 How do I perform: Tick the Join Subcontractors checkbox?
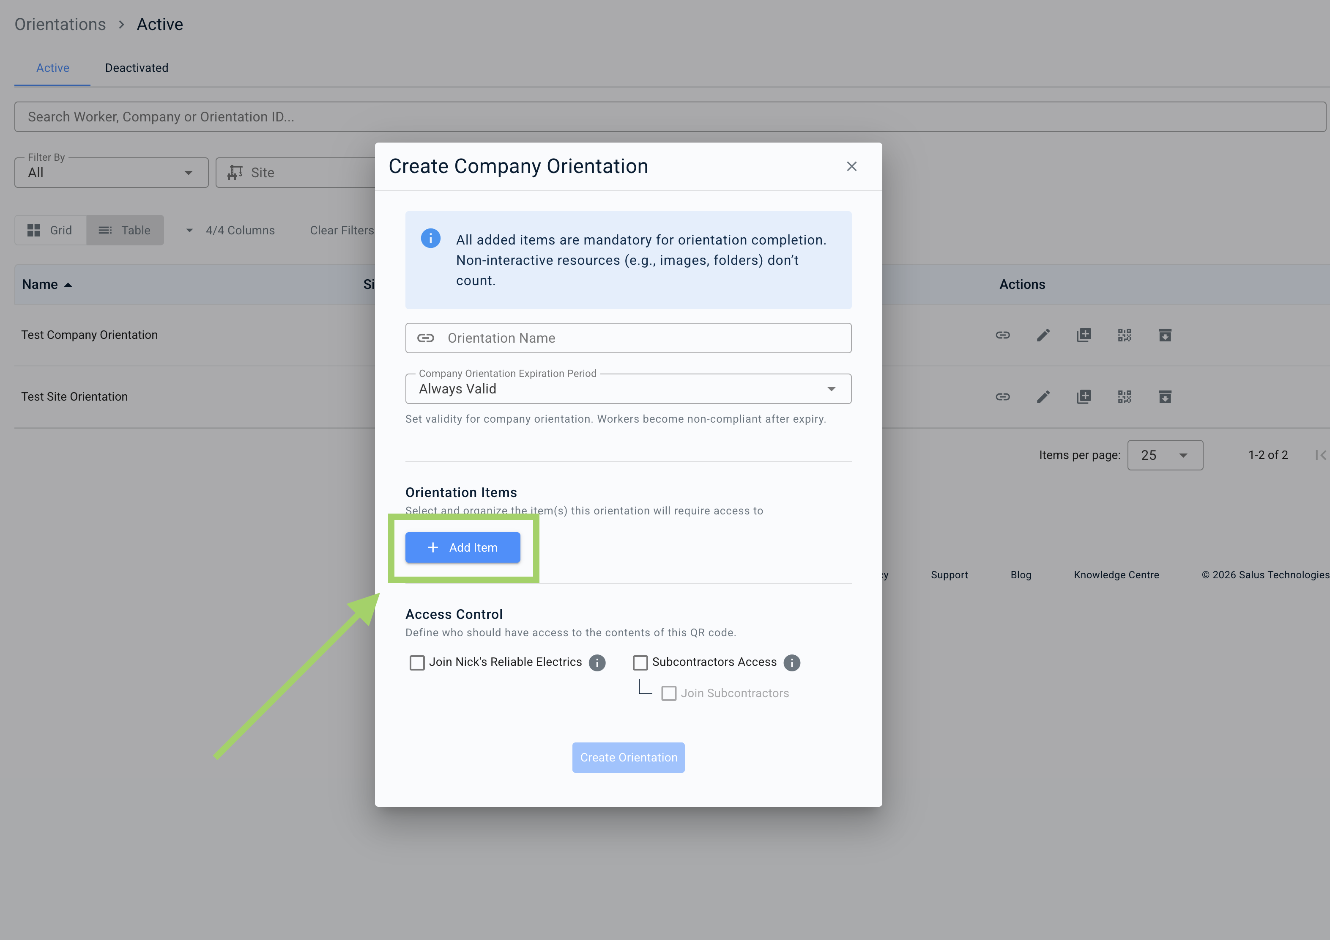(x=668, y=693)
